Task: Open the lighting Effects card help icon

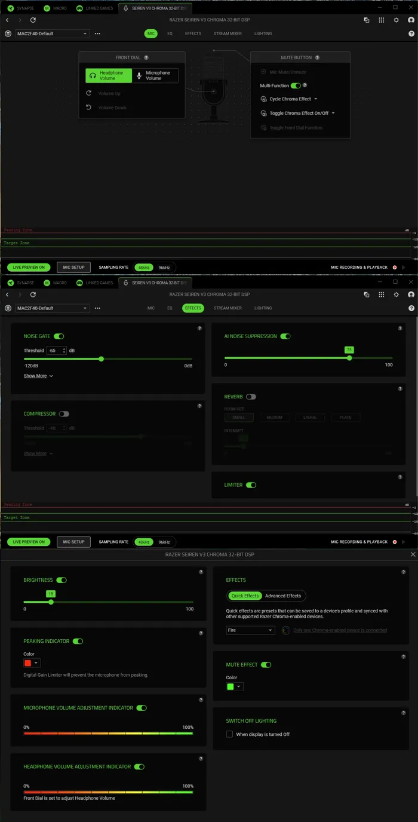Action: tap(402, 572)
